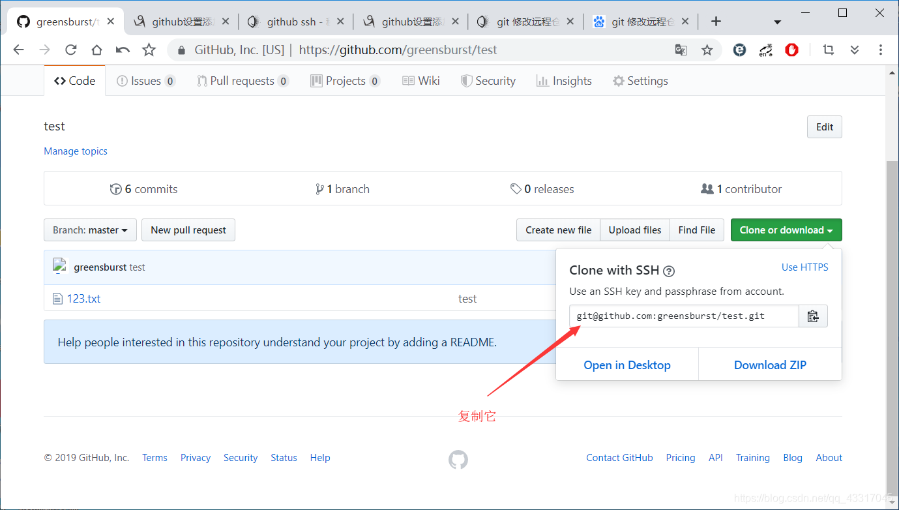Click the browser forward arrow
The width and height of the screenshot is (899, 510).
click(x=44, y=50)
